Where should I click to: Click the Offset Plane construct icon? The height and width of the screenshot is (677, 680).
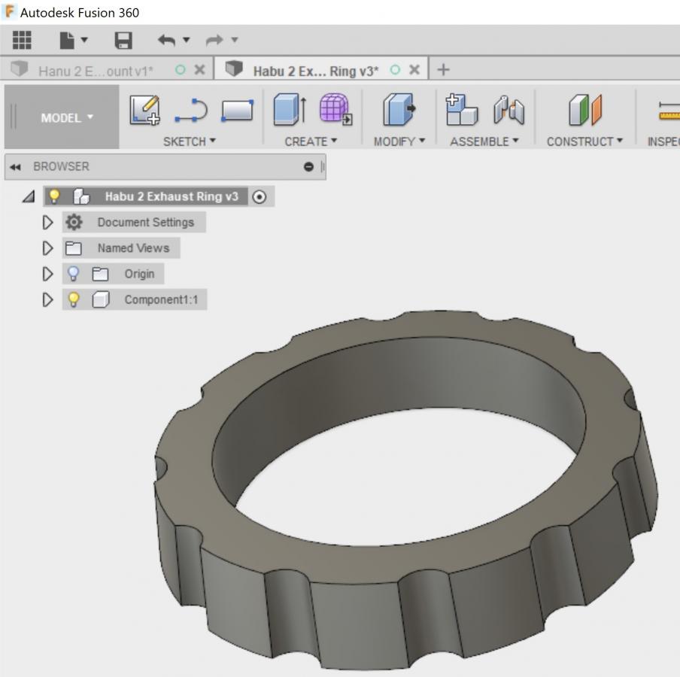(584, 110)
